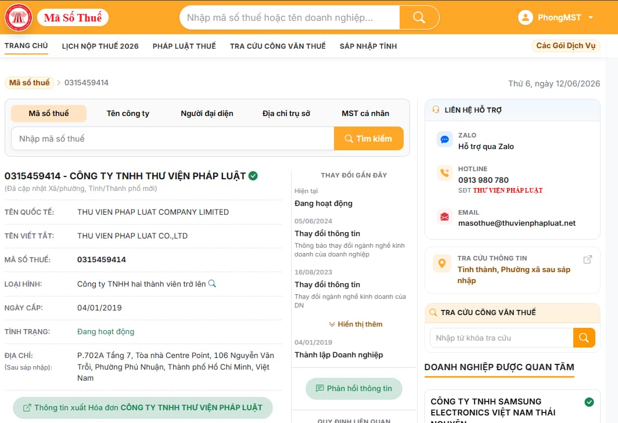Viewport: 618px width, 423px height.
Task: Focus the Nhập mã số thuế input field
Action: point(173,139)
